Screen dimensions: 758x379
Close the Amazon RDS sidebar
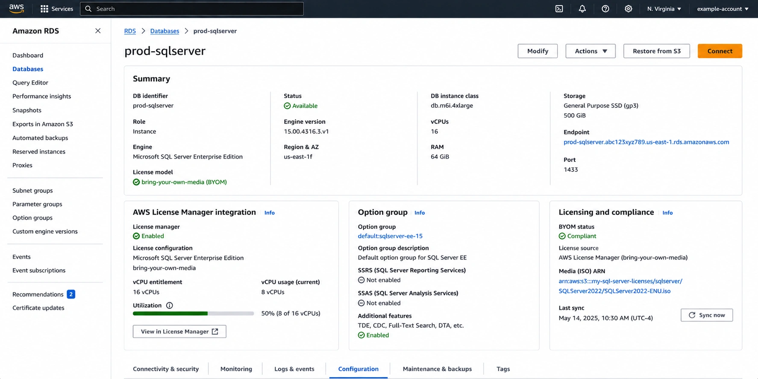click(98, 31)
